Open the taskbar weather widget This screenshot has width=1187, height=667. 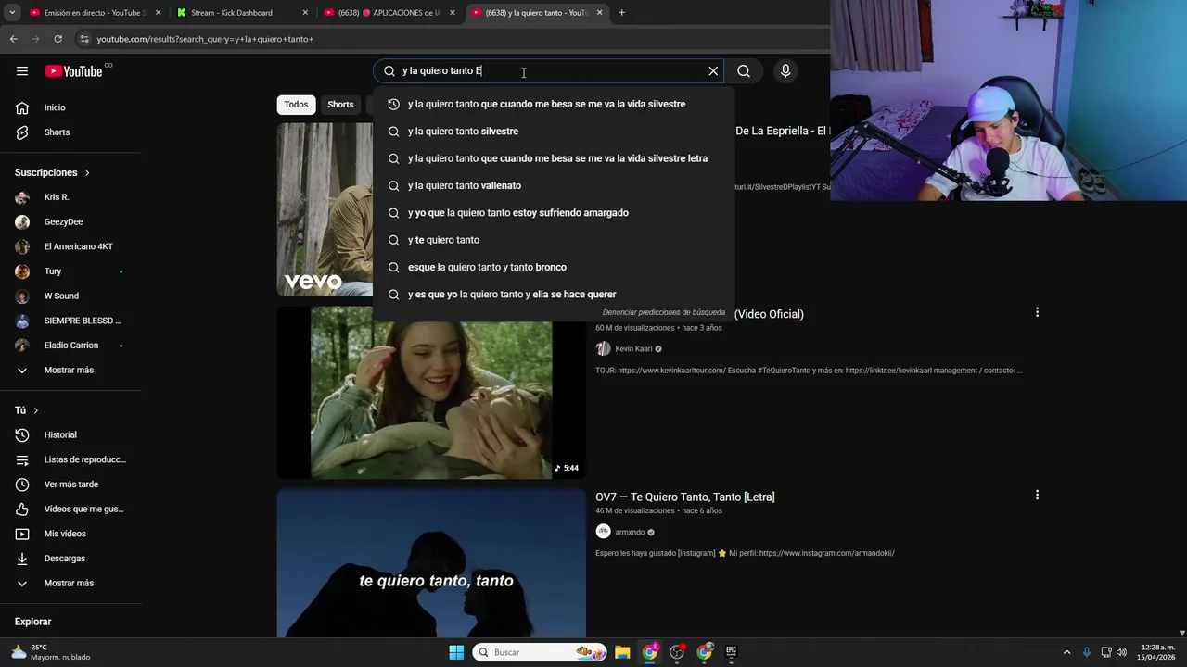coord(50,652)
